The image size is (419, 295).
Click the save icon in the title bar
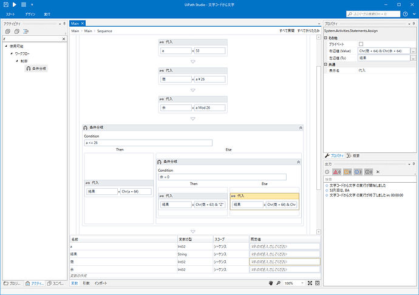[x=6, y=4]
